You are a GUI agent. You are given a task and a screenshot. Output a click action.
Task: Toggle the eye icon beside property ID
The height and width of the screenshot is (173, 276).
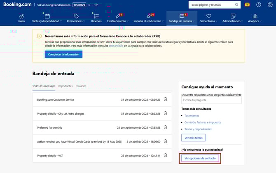tap(96, 5)
